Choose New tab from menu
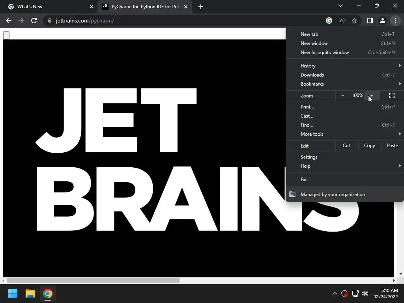The height and width of the screenshot is (303, 404). (x=345, y=34)
